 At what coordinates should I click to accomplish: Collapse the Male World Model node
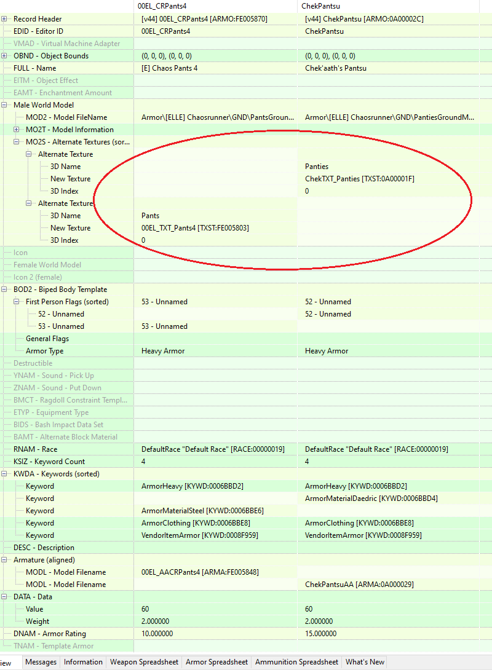[4, 104]
